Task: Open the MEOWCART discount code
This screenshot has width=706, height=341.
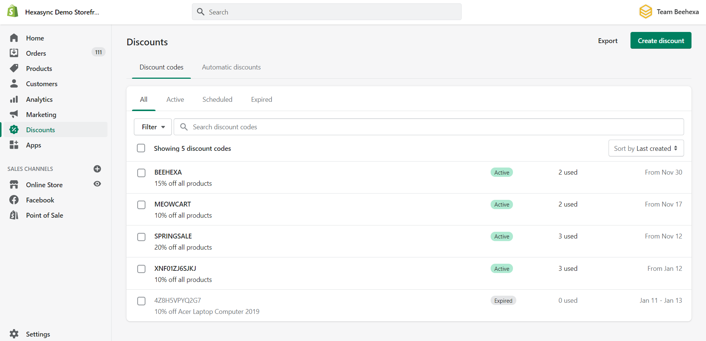Action: coord(173,204)
